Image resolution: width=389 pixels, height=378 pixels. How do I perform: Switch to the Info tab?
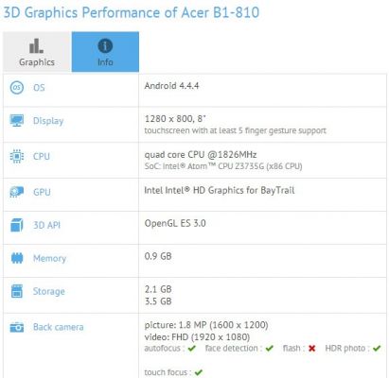pyautogui.click(x=105, y=52)
